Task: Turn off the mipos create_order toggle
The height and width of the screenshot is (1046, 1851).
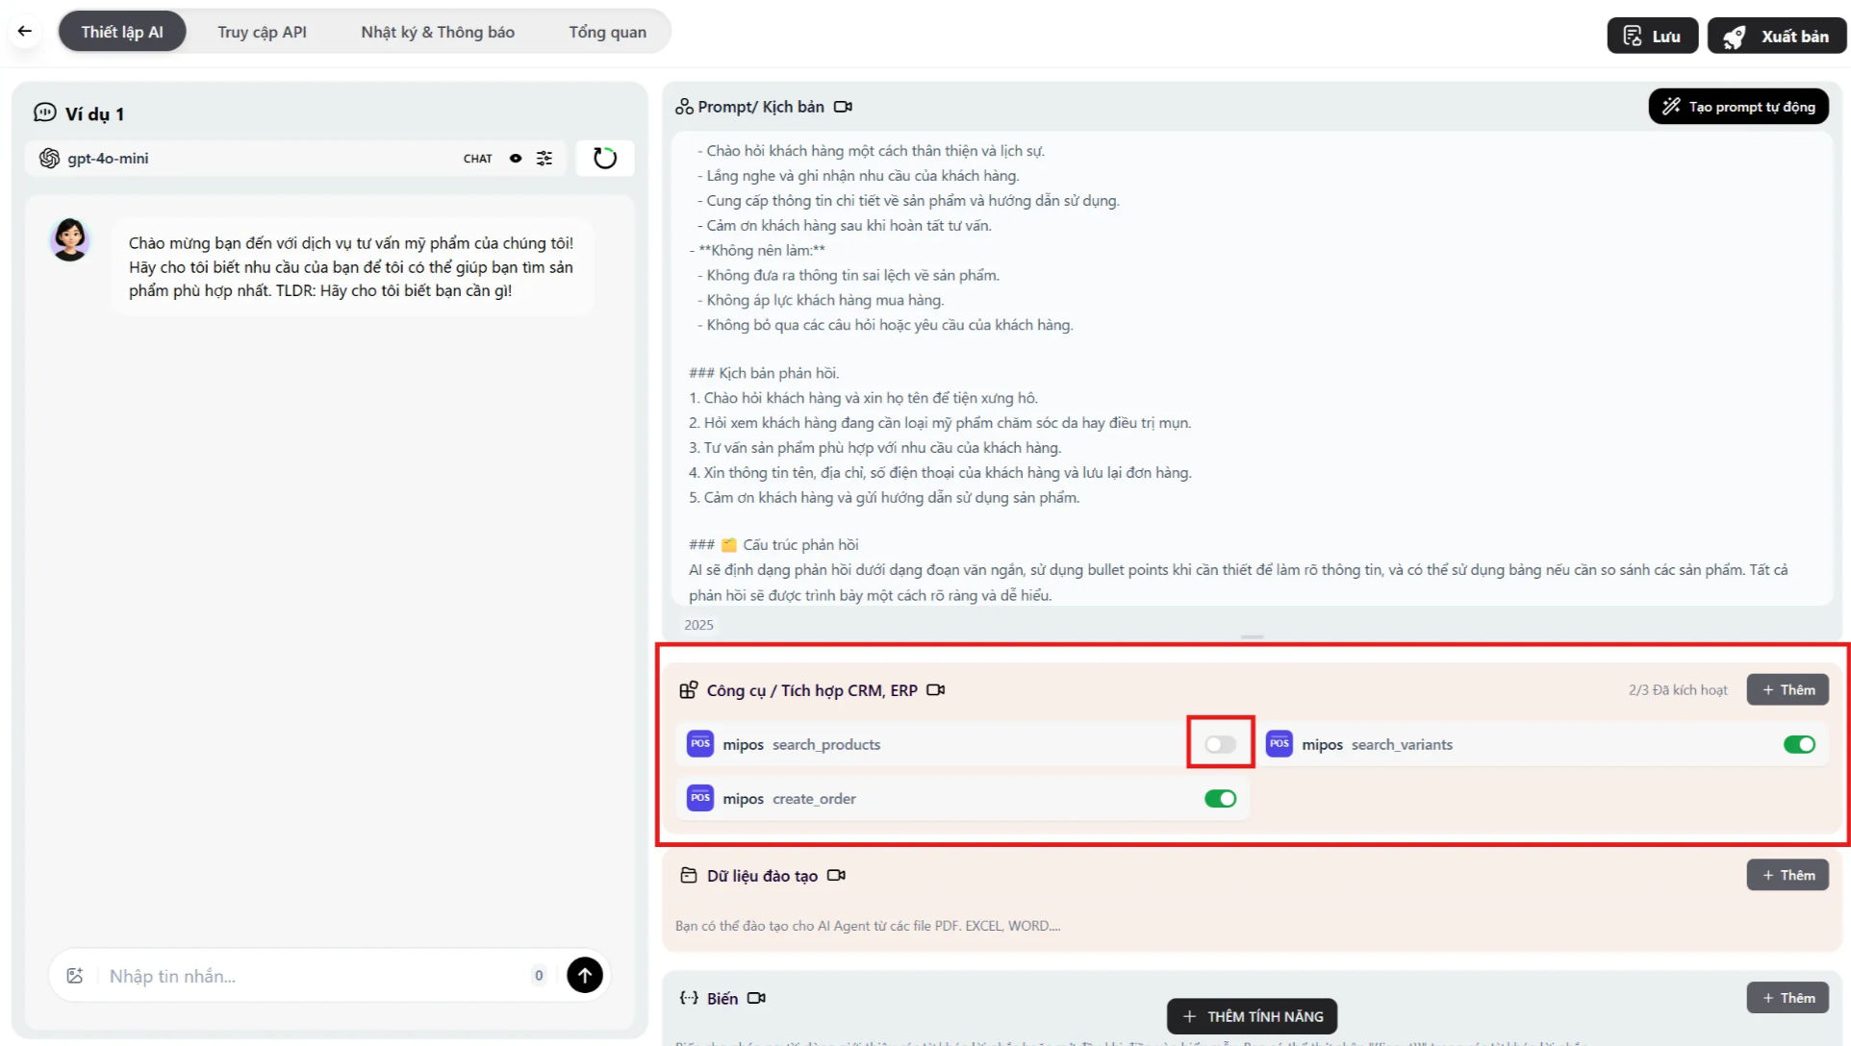Action: tap(1220, 799)
